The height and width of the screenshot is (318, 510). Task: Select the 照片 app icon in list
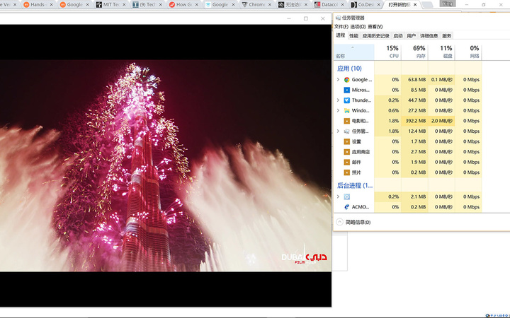[347, 172]
